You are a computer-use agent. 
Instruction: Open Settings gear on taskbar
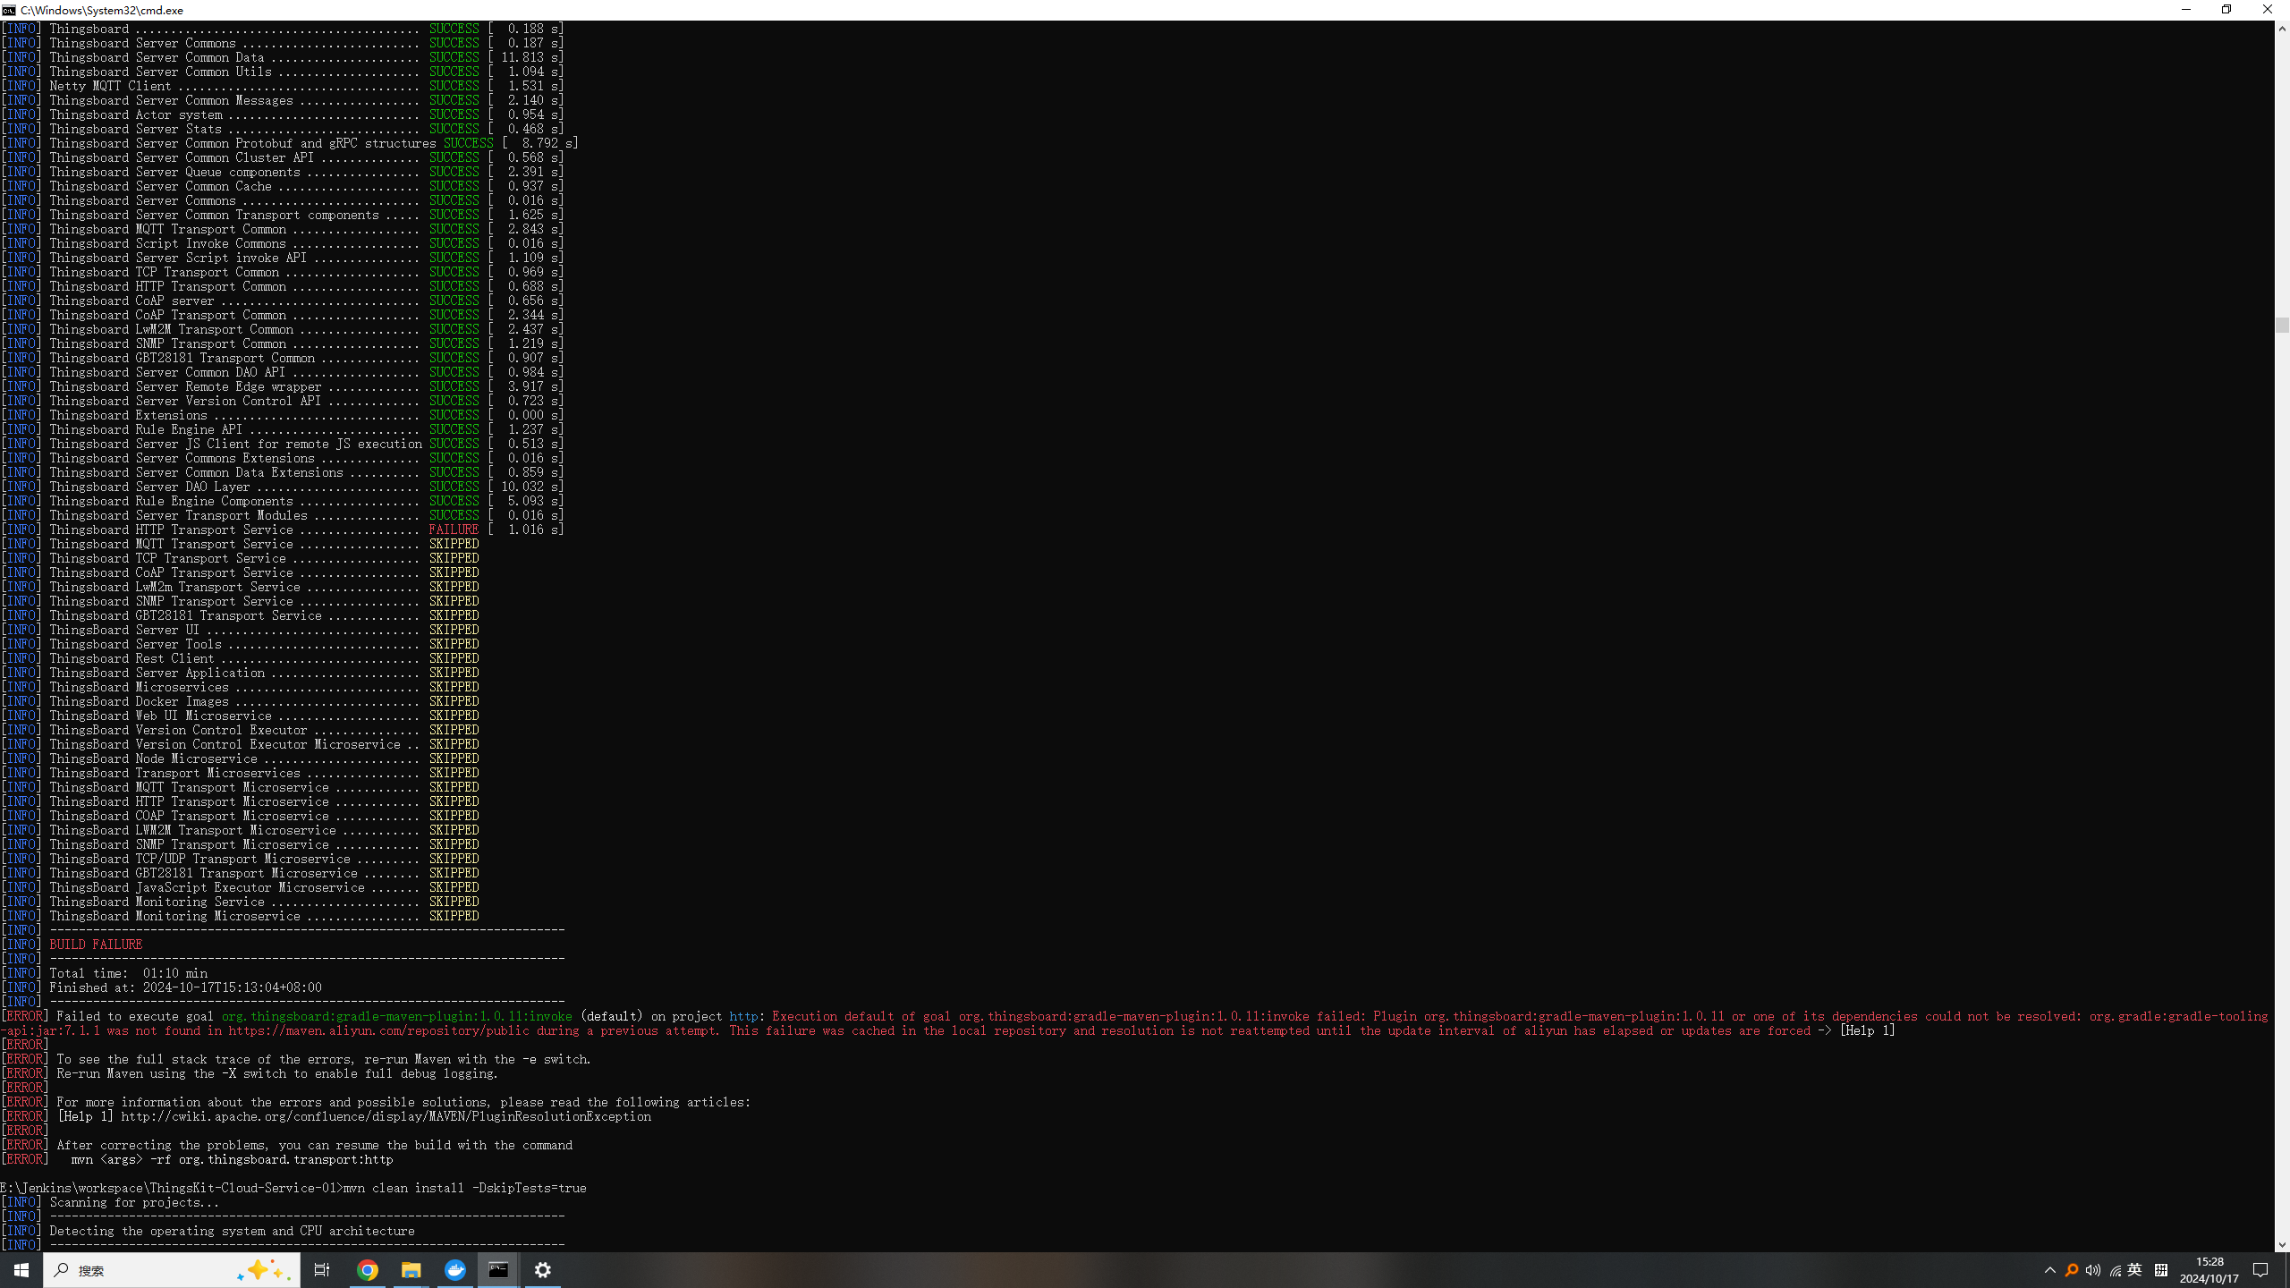[x=543, y=1270]
